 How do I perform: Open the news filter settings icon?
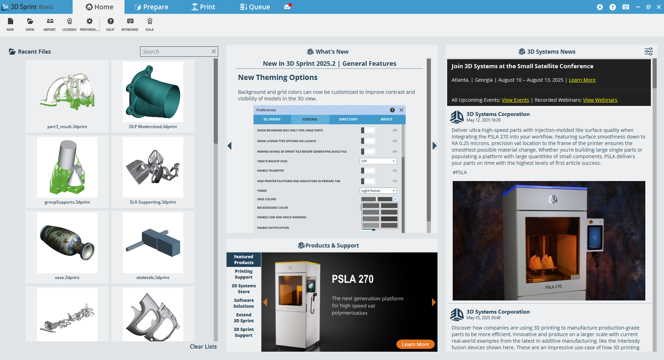pos(648,52)
